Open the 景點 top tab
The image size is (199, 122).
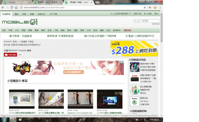pyautogui.click(x=16, y=14)
